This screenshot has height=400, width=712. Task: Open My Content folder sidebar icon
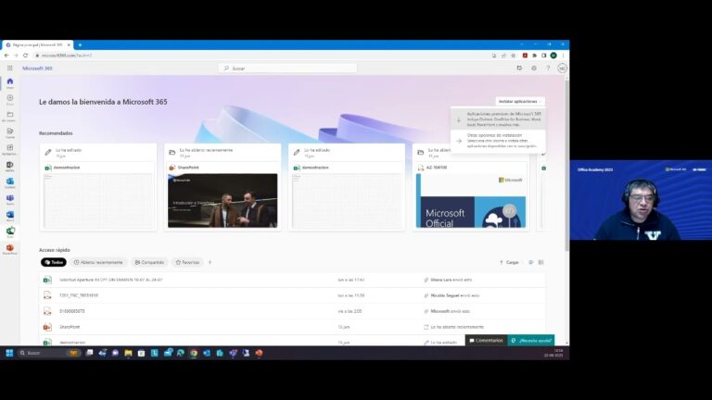10,117
